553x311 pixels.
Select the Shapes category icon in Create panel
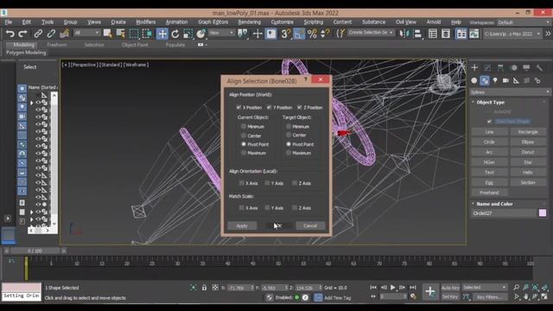pyautogui.click(x=485, y=80)
